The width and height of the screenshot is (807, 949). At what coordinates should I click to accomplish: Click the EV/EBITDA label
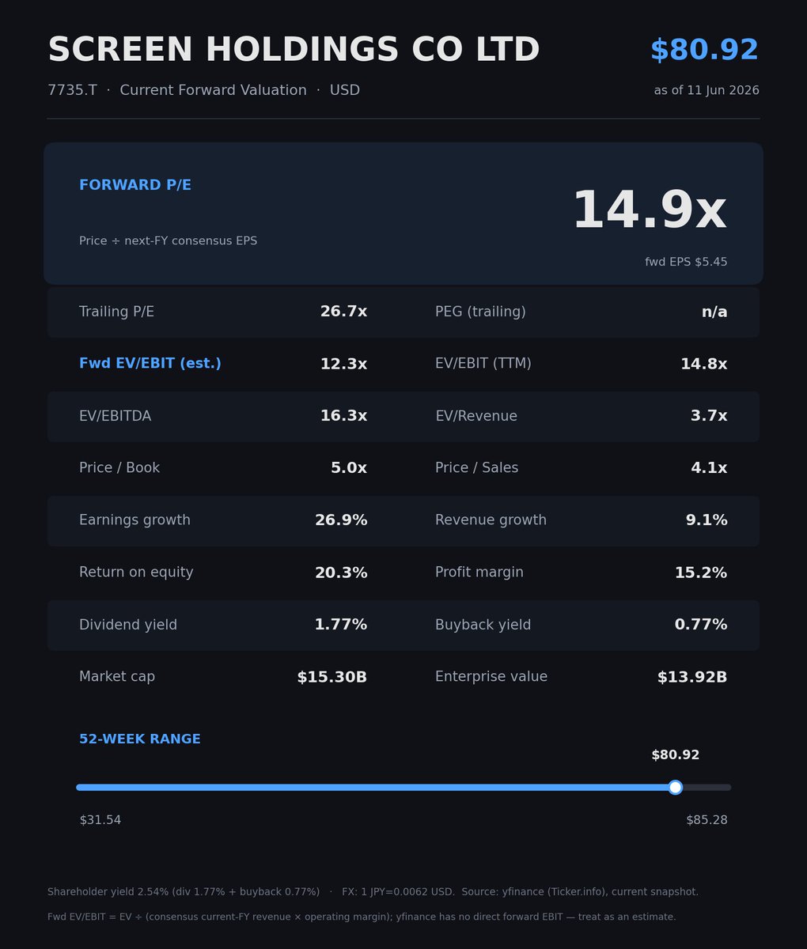(x=115, y=416)
